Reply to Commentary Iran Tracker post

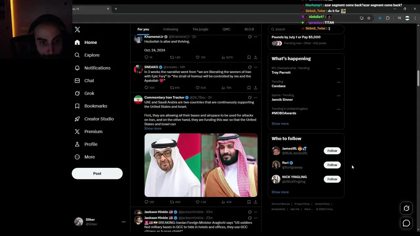click(x=146, y=202)
